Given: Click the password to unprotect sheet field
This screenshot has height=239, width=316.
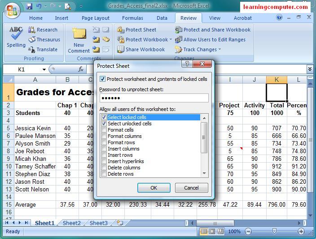Looking at the screenshot, I should point(154,98).
